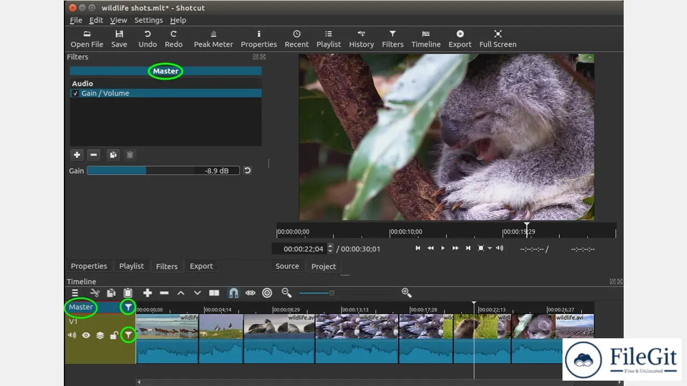This screenshot has height=386, width=687.
Task: Open V1 track filters funnel icon
Action: click(128, 335)
